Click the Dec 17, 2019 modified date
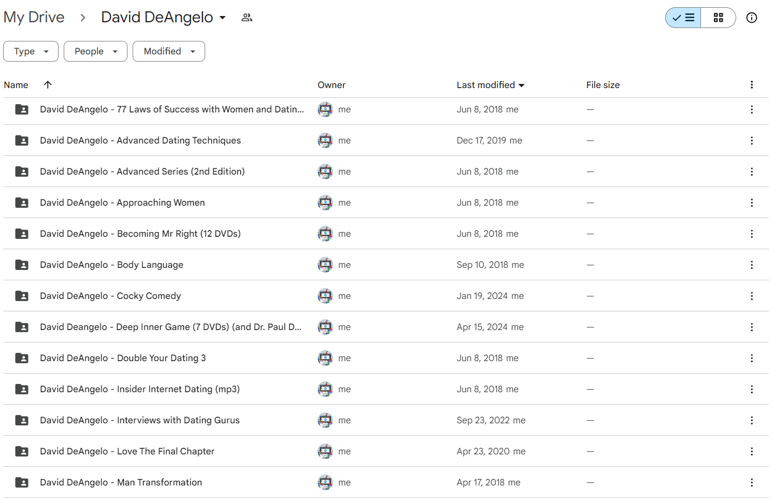Screen dimensions: 774x500 coord(481,140)
